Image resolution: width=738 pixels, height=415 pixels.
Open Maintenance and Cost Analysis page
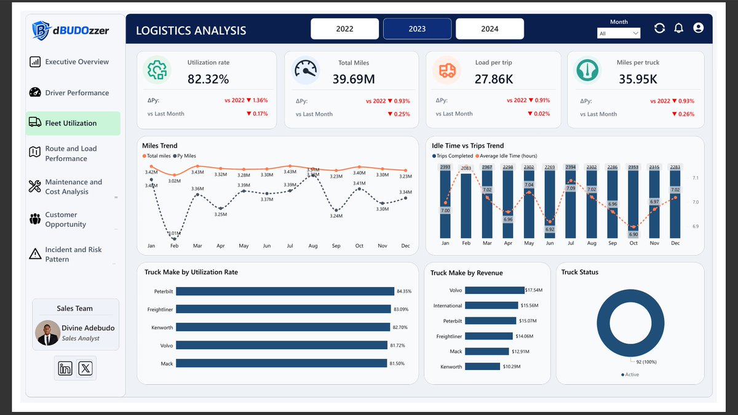click(74, 186)
